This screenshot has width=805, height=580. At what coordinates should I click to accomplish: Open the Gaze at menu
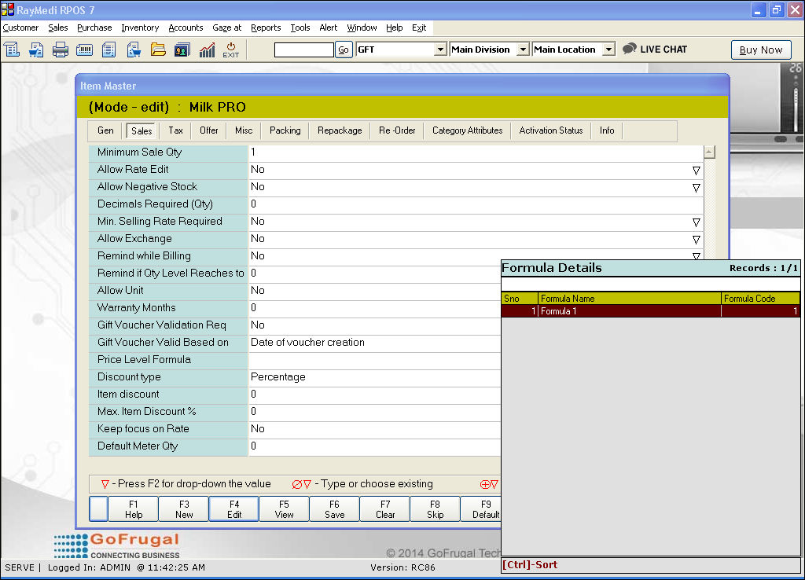click(x=227, y=28)
